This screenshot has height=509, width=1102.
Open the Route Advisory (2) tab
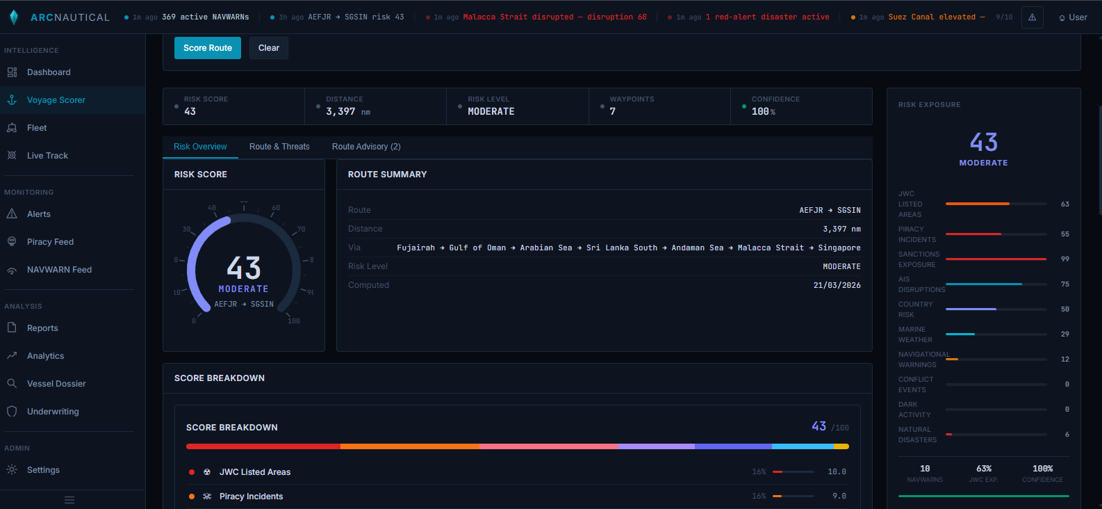click(x=366, y=147)
